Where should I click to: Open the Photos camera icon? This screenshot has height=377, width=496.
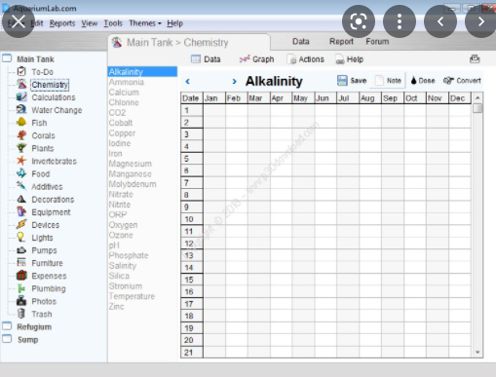tap(21, 301)
